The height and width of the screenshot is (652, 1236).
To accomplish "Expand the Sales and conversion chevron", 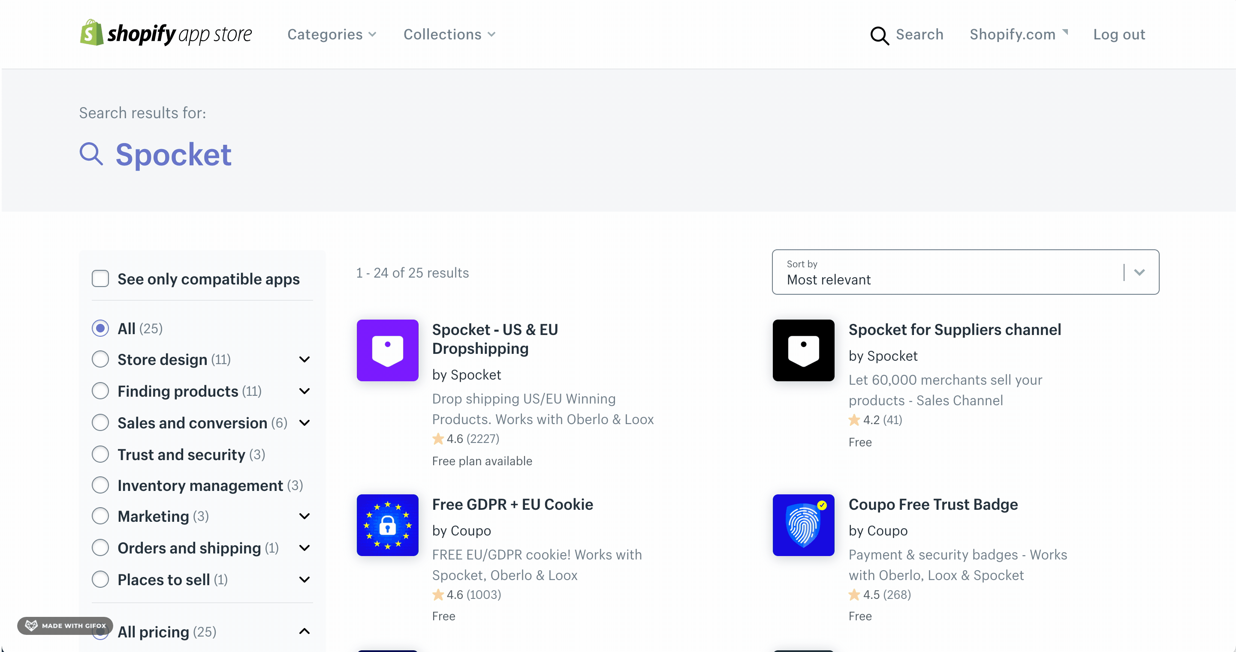I will tap(304, 423).
